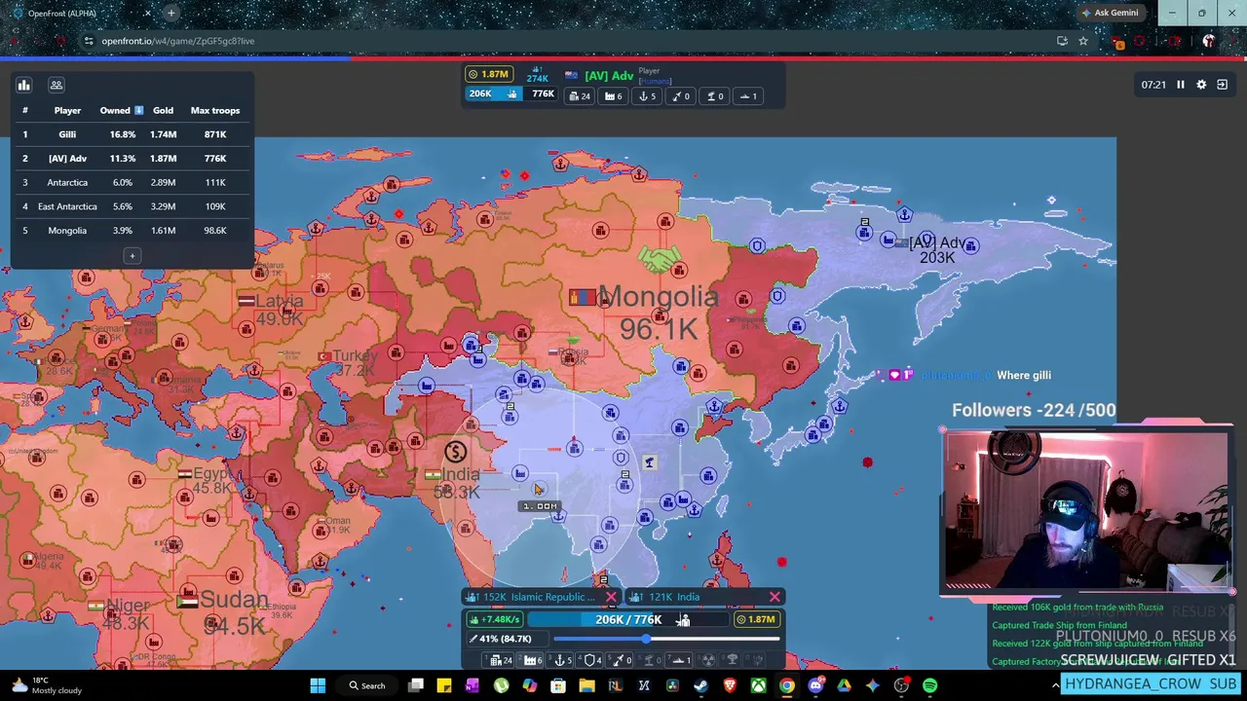Open the leaderboard chart icon

pos(24,86)
